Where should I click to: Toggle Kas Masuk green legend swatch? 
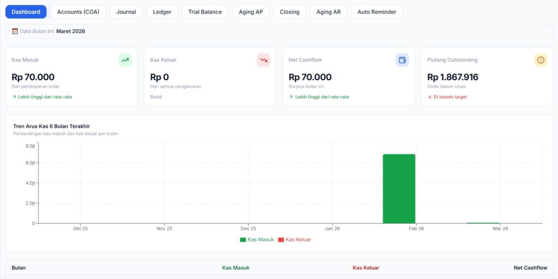(x=242, y=240)
